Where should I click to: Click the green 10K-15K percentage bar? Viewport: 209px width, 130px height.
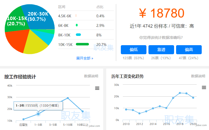point(82,44)
